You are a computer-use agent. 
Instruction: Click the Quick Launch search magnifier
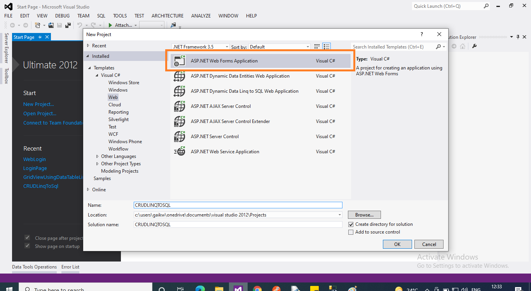click(486, 6)
